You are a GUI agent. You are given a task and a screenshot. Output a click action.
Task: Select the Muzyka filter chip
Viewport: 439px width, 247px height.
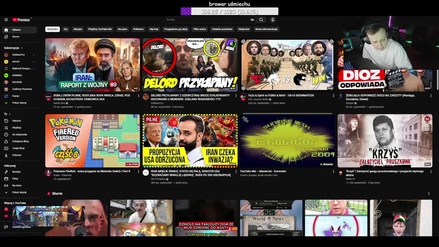click(78, 29)
